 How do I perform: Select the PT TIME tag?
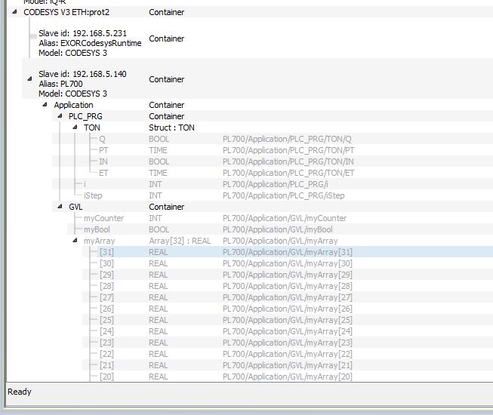(103, 150)
